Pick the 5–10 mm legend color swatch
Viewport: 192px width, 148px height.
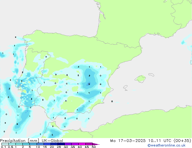33,144
